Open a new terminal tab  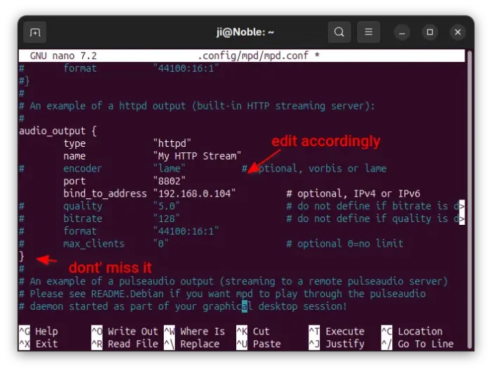click(x=34, y=32)
